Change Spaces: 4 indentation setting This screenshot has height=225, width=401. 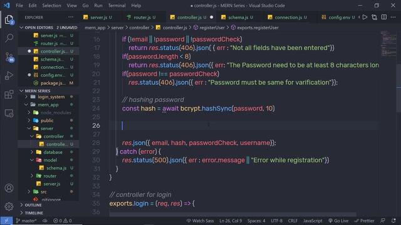point(256,221)
